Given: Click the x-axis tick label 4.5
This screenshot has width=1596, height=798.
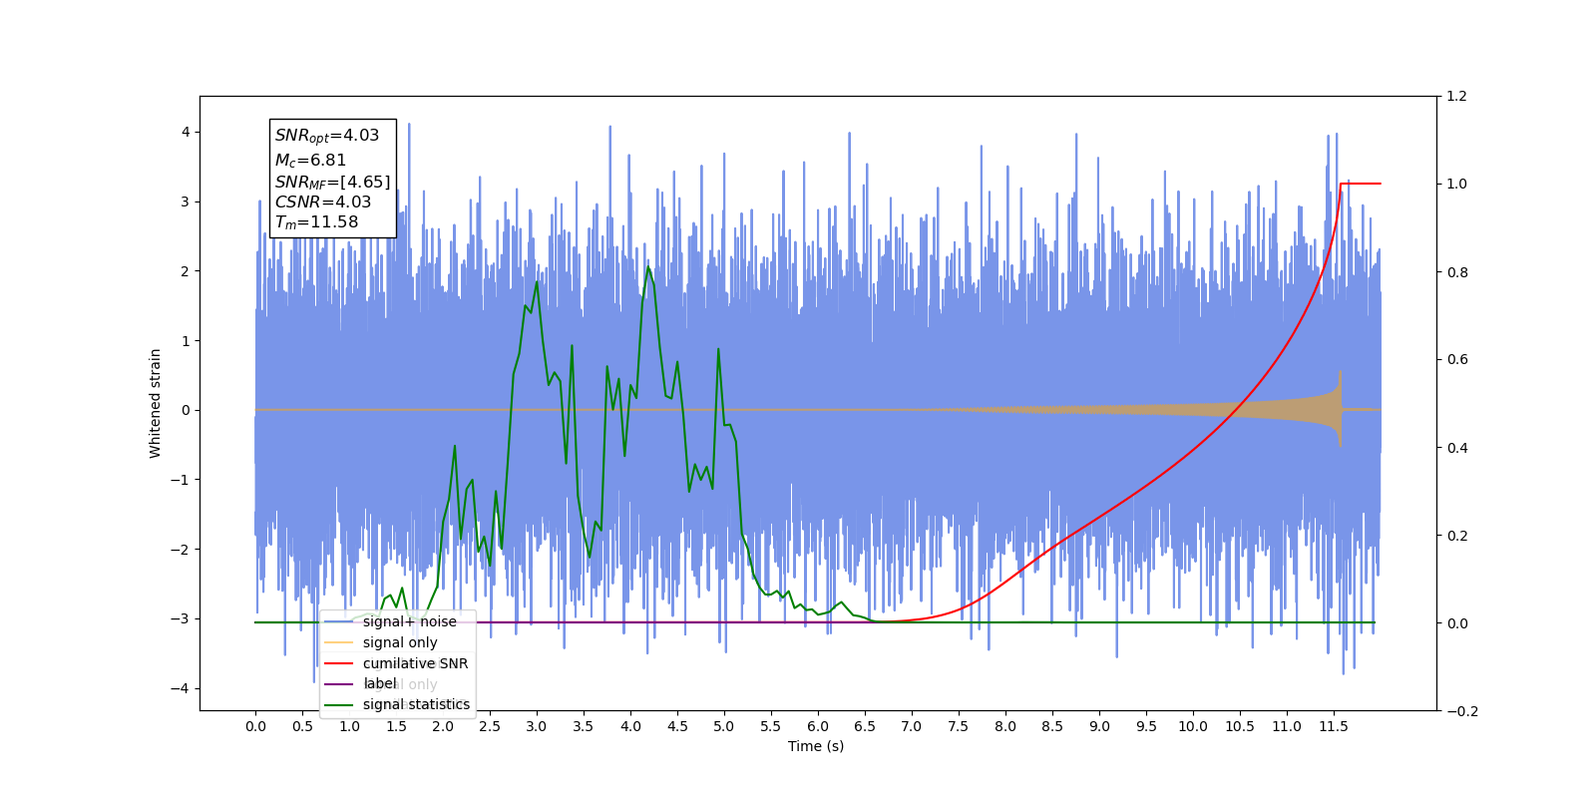Looking at the screenshot, I should pos(677,726).
